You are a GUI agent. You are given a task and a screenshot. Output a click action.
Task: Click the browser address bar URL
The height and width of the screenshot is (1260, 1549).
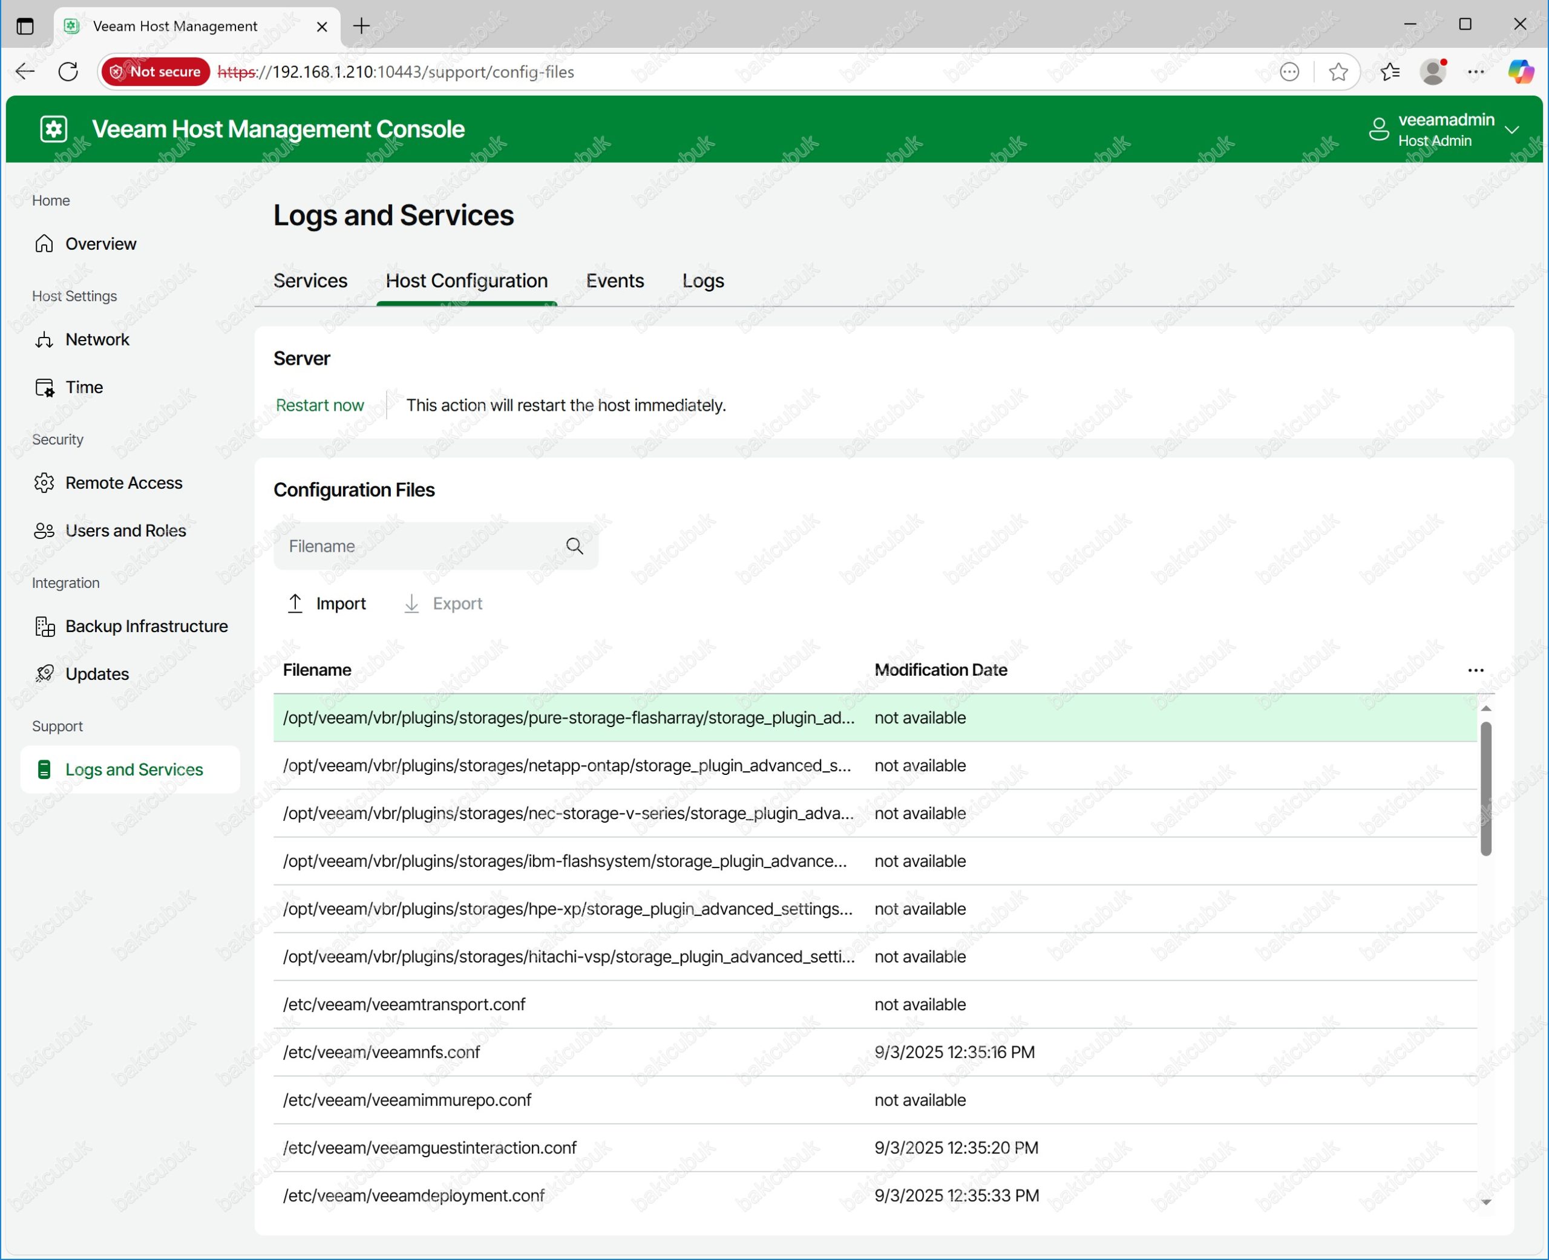pyautogui.click(x=396, y=71)
